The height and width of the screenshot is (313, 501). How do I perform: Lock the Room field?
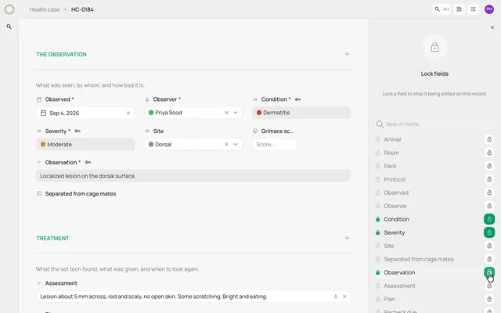click(489, 153)
